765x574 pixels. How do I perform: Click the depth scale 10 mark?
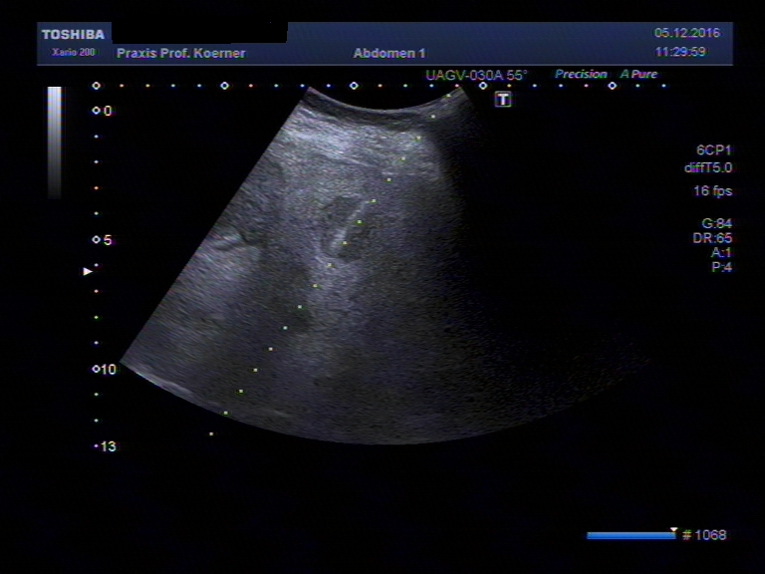pos(105,370)
